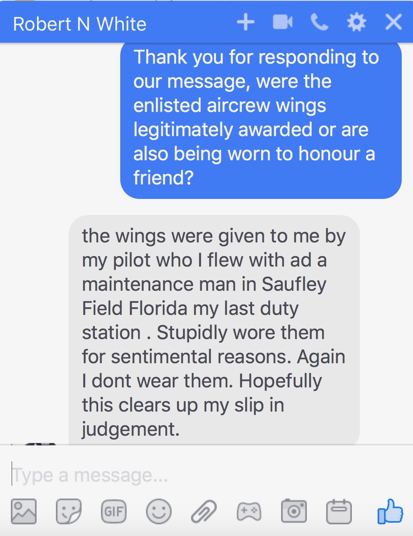Open the sticker picker

point(68,511)
